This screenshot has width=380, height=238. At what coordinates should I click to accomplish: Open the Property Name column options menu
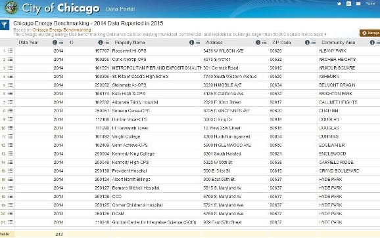[x=198, y=42]
